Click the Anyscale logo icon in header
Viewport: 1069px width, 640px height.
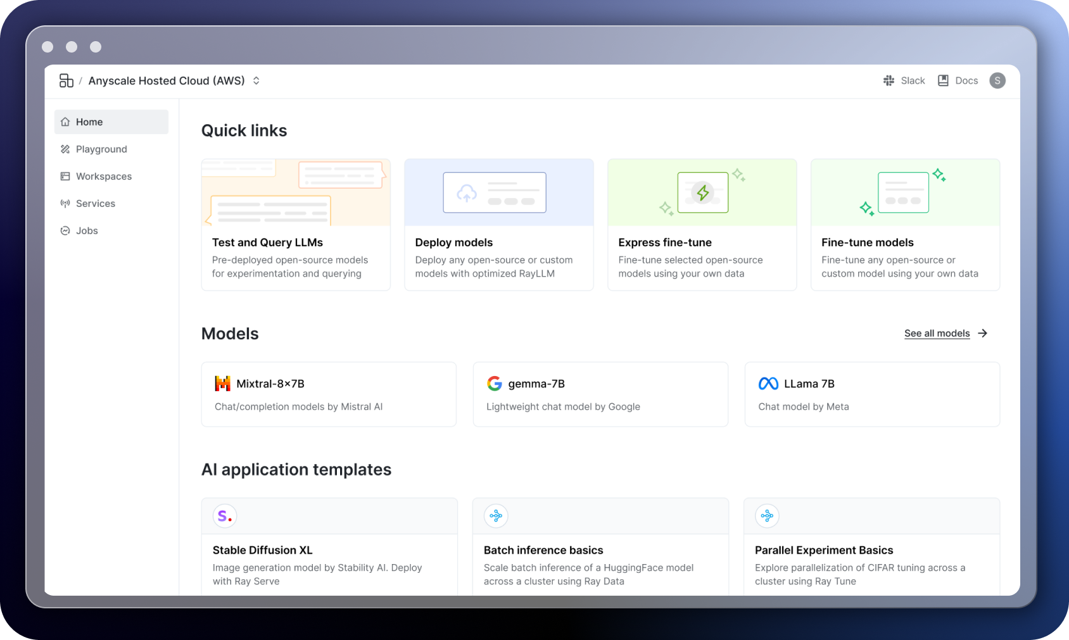point(66,80)
